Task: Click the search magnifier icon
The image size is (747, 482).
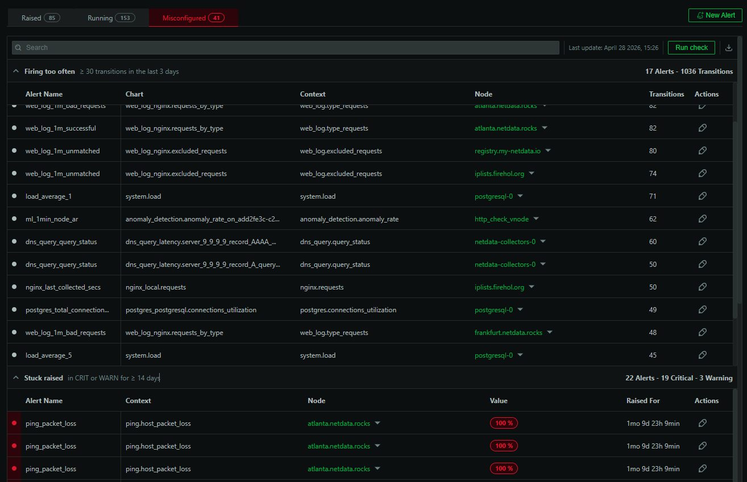Action: point(18,48)
